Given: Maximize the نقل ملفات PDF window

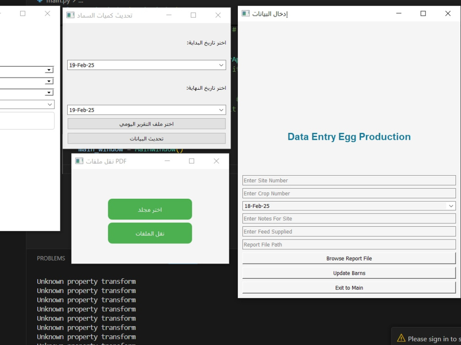Looking at the screenshot, I should pyautogui.click(x=191, y=161).
